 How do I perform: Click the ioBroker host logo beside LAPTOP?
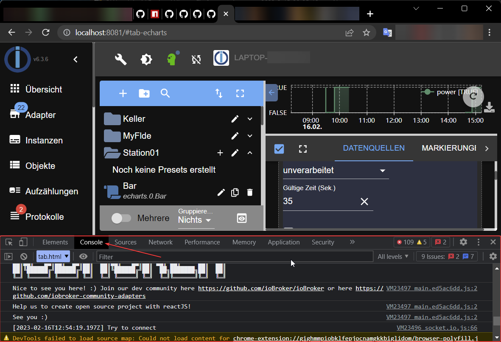point(221,58)
